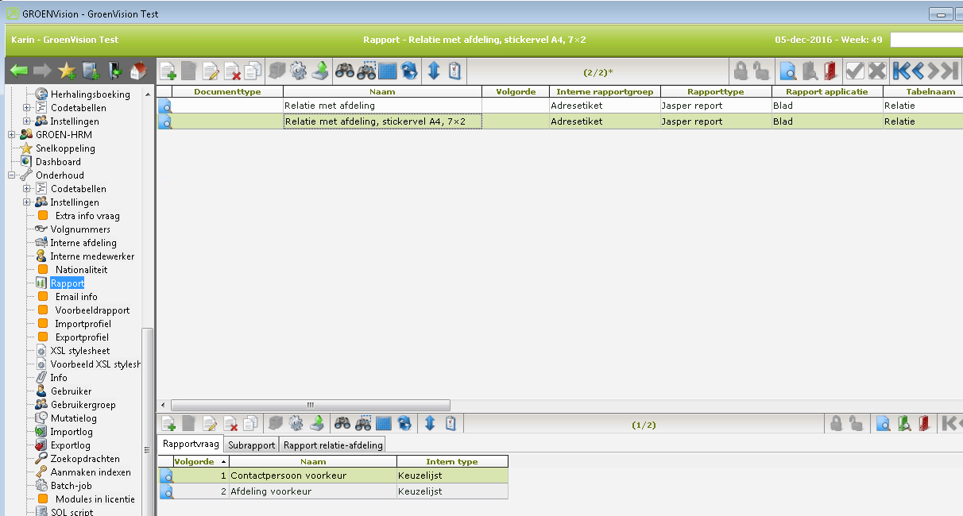Select Interne medewerker in the tree
This screenshot has height=516, width=963.
[x=92, y=256]
